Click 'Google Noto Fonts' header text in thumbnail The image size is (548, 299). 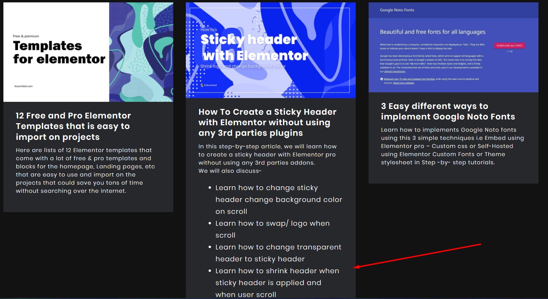pyautogui.click(x=397, y=10)
